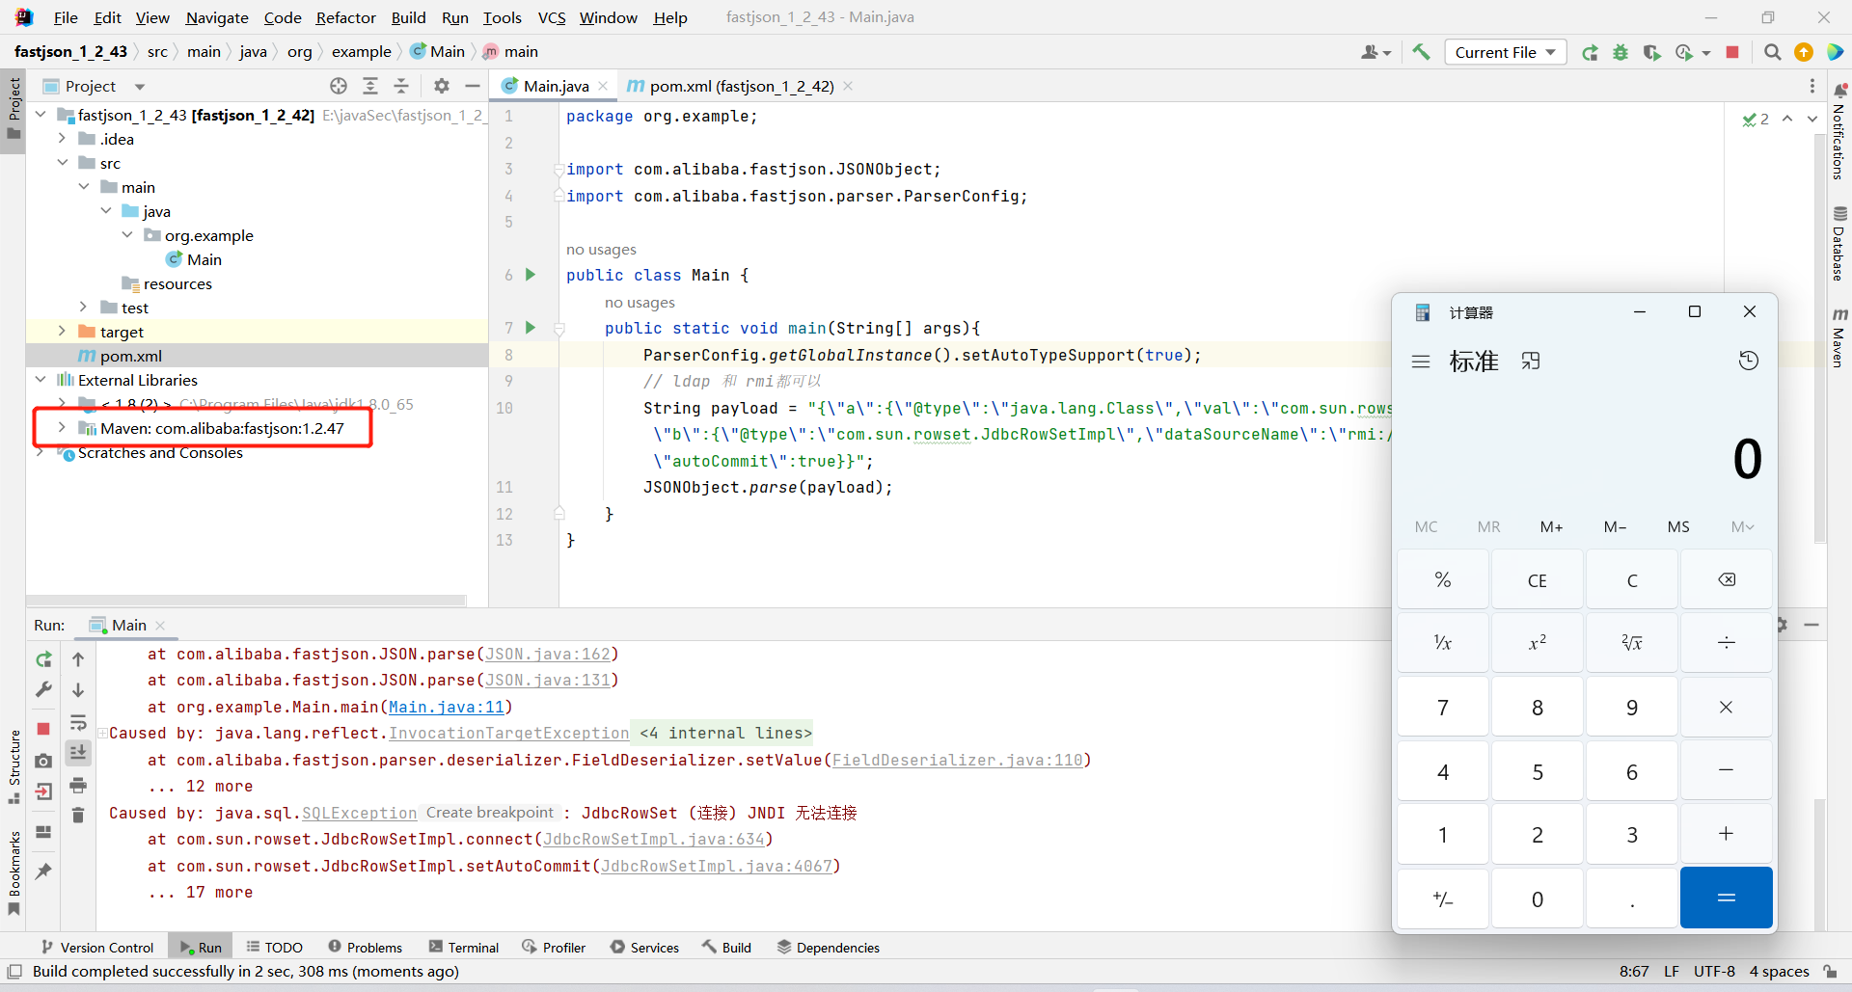Viewport: 1852px width, 992px height.
Task: Click the Select Opened File target icon
Action: [339, 86]
